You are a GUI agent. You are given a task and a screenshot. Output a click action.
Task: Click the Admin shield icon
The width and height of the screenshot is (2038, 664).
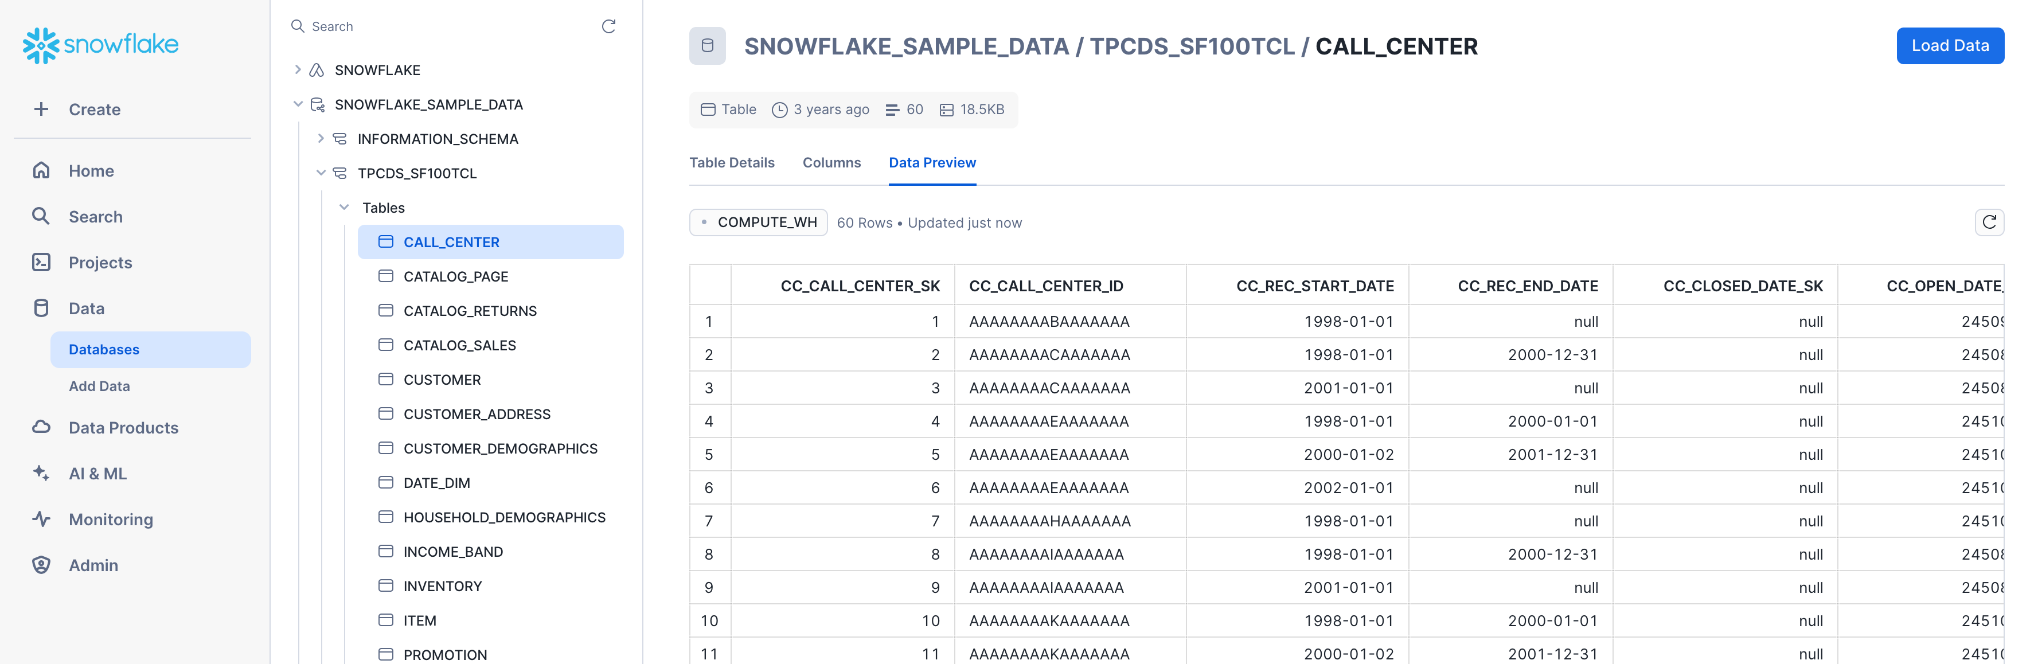point(41,565)
